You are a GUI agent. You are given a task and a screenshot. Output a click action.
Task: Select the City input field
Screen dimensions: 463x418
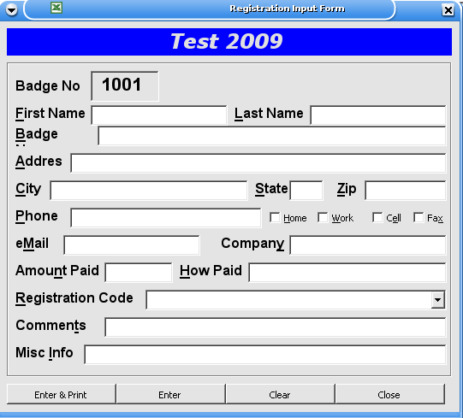149,191
